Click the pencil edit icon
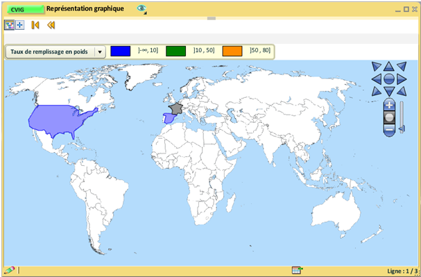Viewport: 421px width, 277px height. click(10, 270)
